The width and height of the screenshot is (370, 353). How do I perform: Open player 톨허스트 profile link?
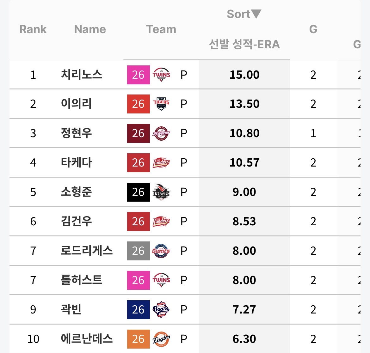82,280
